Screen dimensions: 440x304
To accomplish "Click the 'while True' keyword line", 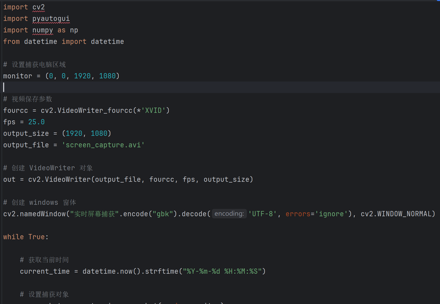I will [26, 237].
